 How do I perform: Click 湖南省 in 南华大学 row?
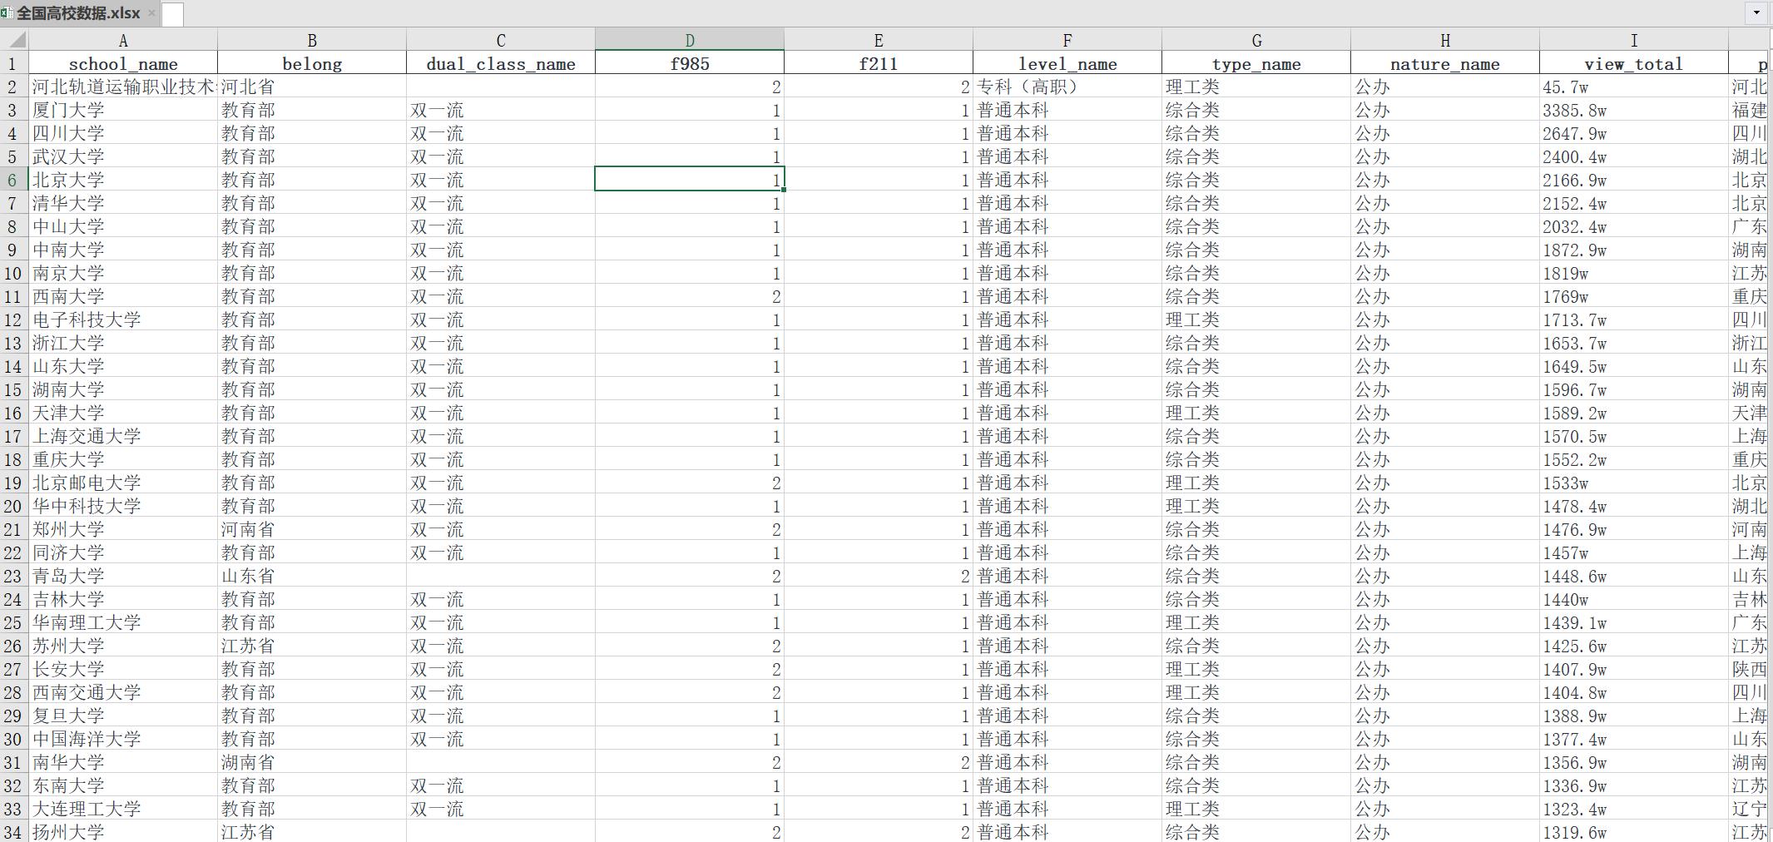[312, 762]
